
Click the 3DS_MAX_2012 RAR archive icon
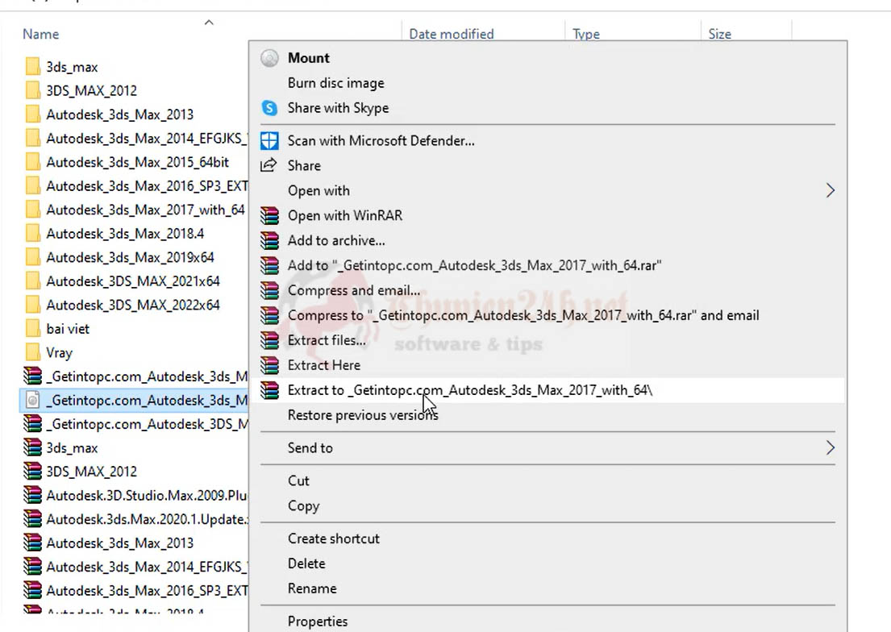click(32, 472)
